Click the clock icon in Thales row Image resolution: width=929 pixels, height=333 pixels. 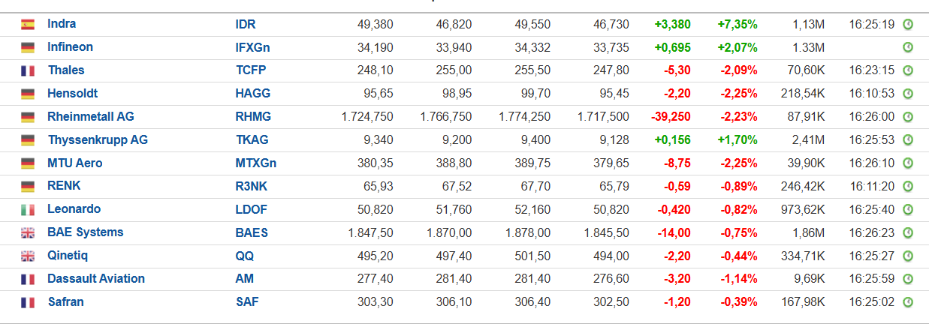pyautogui.click(x=907, y=71)
